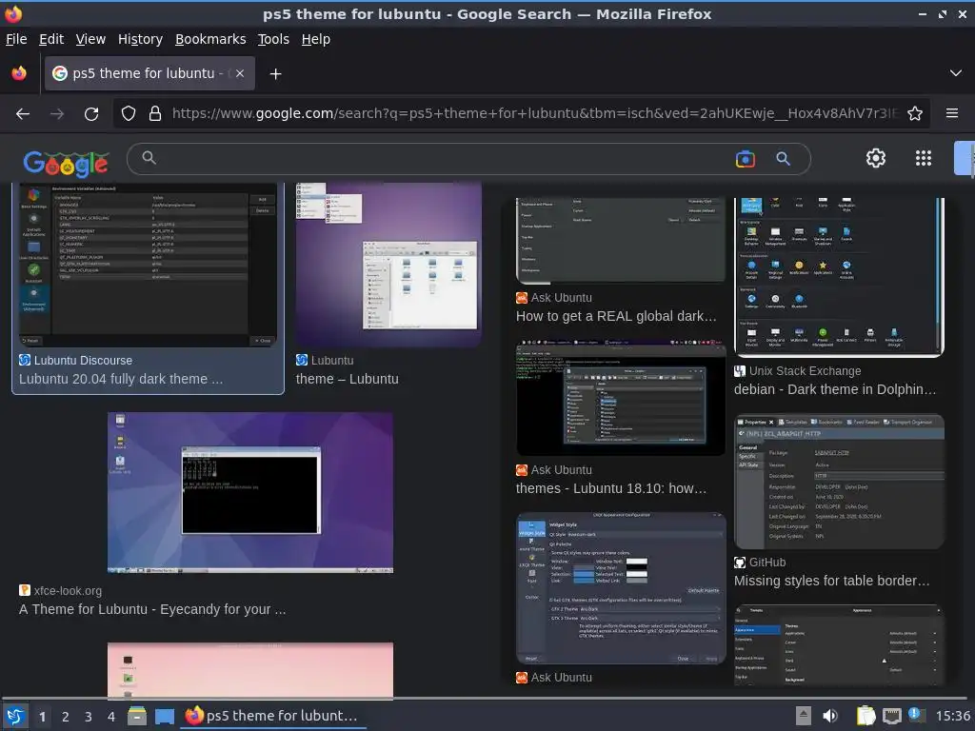Open How to get a REAL global dark link
975x731 pixels.
pyautogui.click(x=616, y=316)
